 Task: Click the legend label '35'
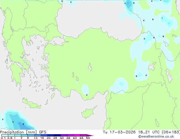pos(68,138)
